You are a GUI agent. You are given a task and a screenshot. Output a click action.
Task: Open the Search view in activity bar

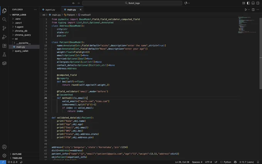coord(4,19)
